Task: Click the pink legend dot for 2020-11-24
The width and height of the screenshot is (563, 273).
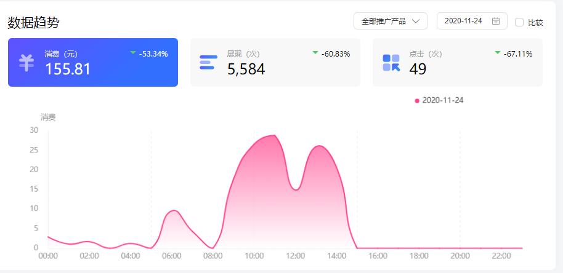Action: (x=417, y=101)
